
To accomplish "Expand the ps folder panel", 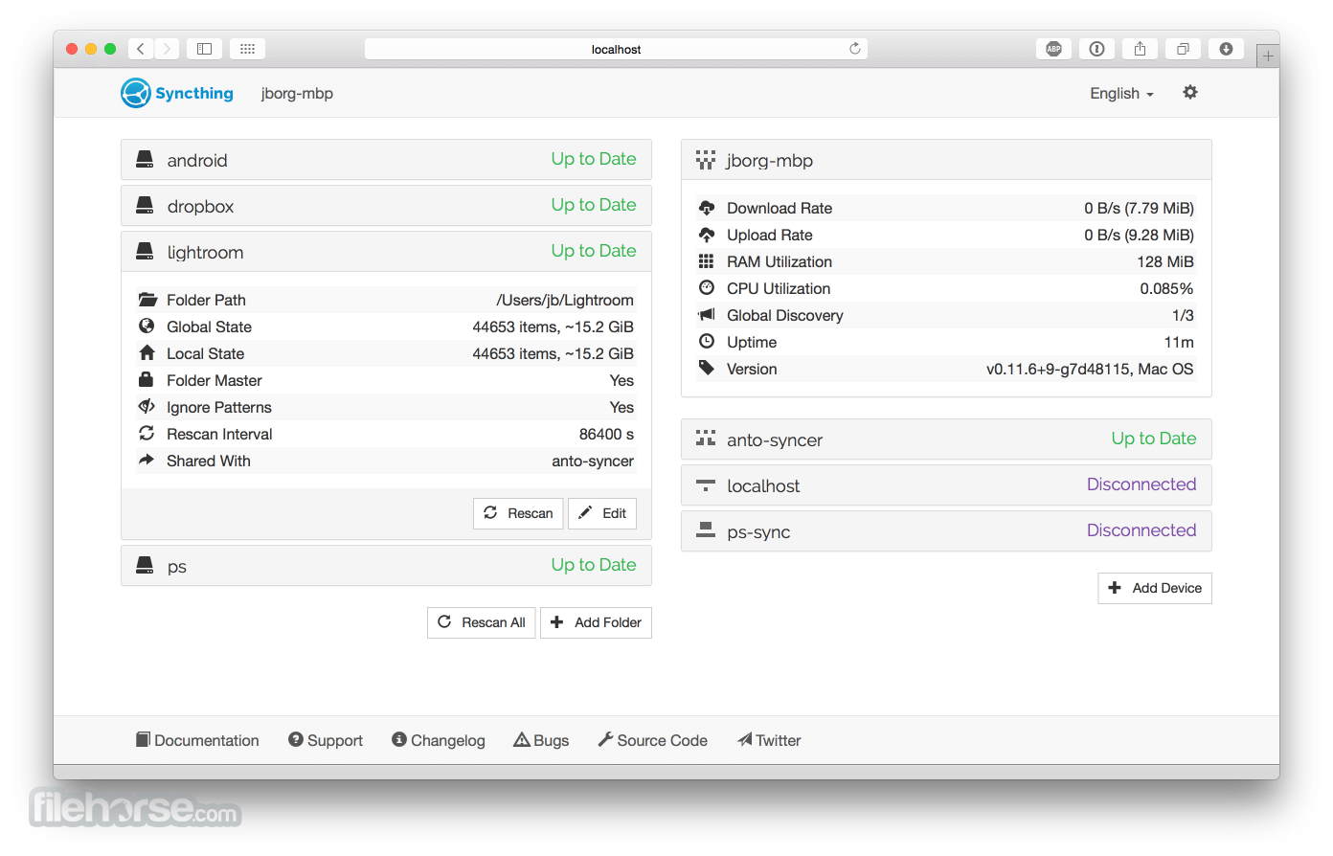I will (386, 566).
